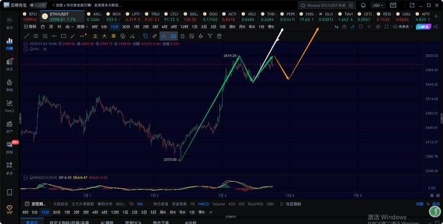Expand the chart type dropdown
This screenshot has height=224, width=443.
pyautogui.click(x=69, y=27)
